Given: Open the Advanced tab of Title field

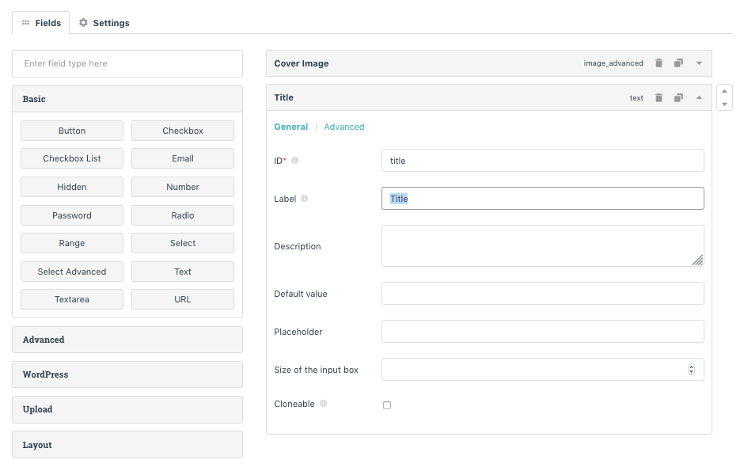Looking at the screenshot, I should pyautogui.click(x=344, y=127).
